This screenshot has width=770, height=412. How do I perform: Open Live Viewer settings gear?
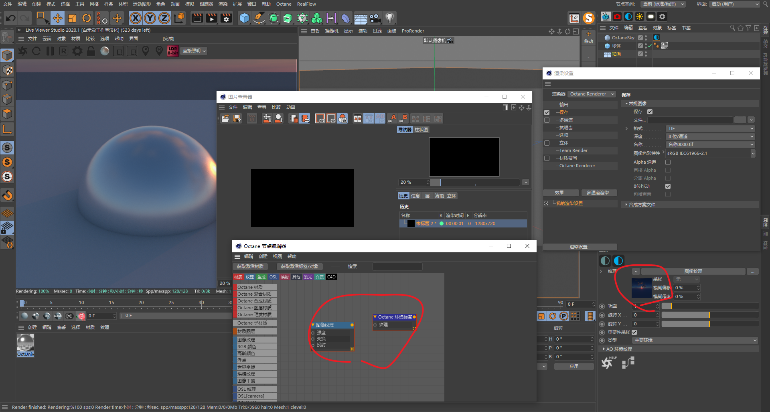point(77,51)
